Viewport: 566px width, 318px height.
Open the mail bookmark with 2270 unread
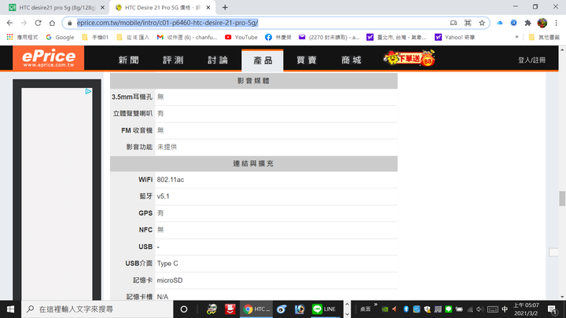(x=329, y=37)
